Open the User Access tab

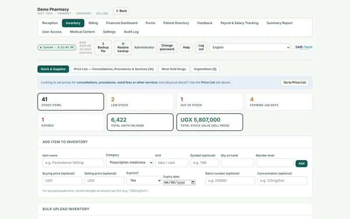52,32
